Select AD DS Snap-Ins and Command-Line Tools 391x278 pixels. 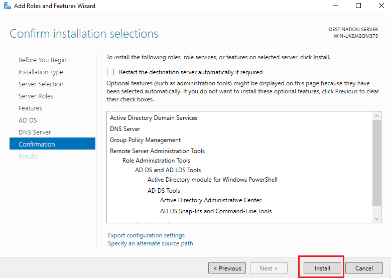click(216, 211)
